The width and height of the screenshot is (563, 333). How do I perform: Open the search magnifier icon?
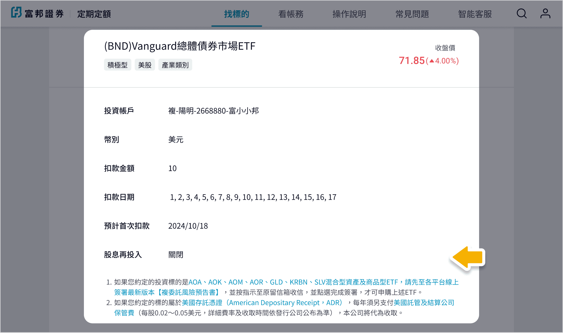pyautogui.click(x=521, y=14)
